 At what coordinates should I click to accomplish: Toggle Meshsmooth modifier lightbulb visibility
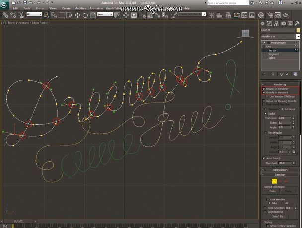tap(264, 43)
